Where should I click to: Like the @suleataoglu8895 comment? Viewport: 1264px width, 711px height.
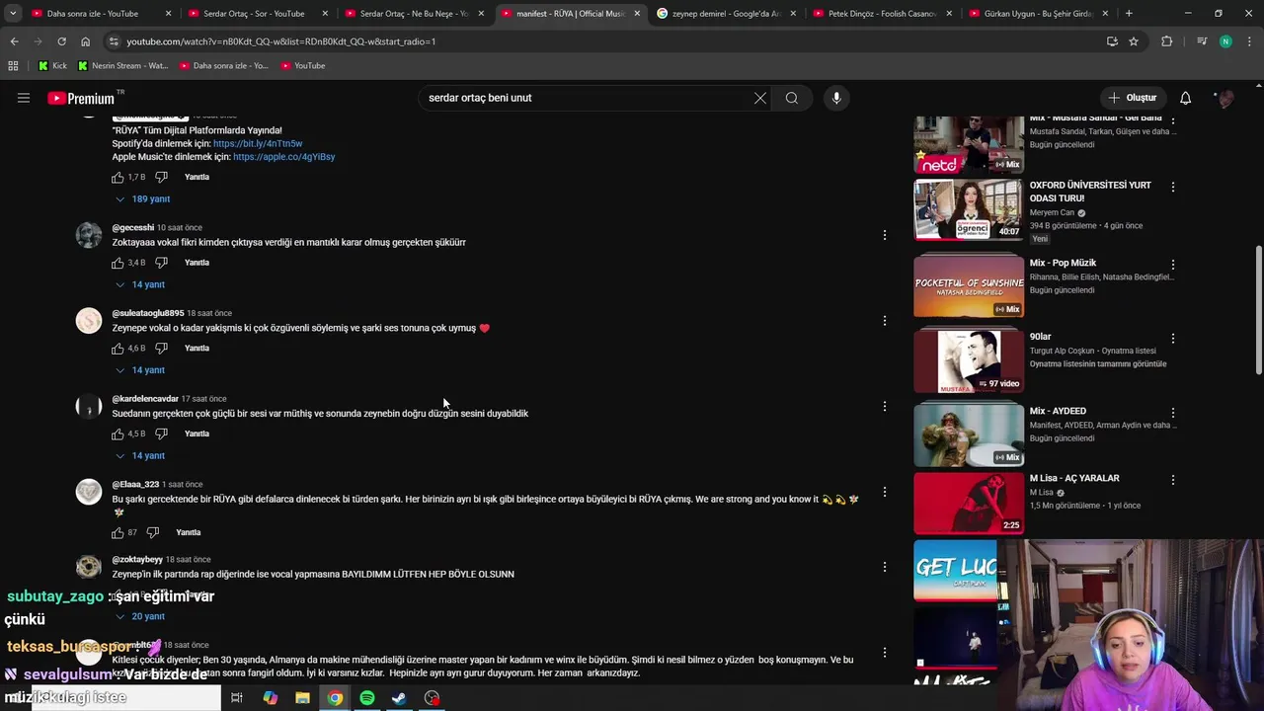[x=118, y=349]
